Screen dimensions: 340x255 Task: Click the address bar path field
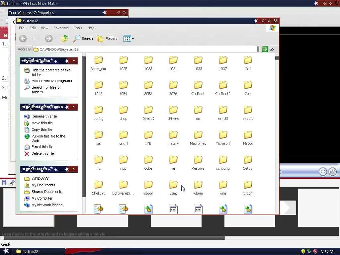pyautogui.click(x=145, y=49)
